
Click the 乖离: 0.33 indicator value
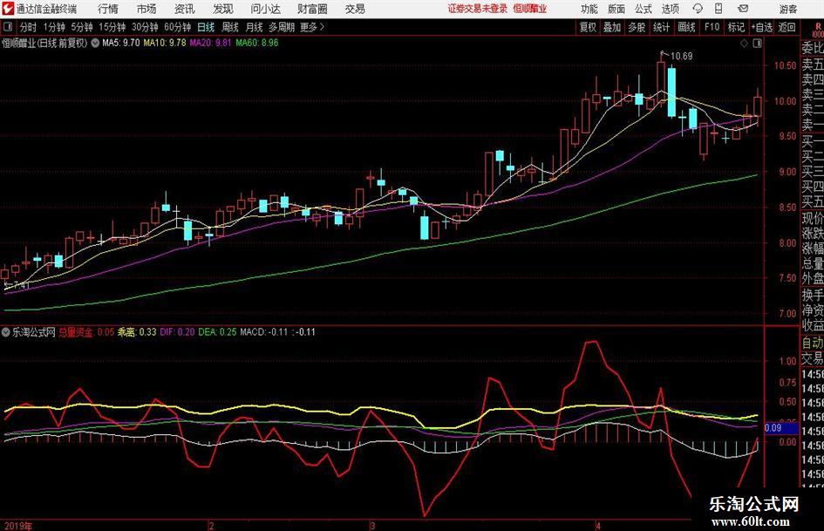point(137,332)
